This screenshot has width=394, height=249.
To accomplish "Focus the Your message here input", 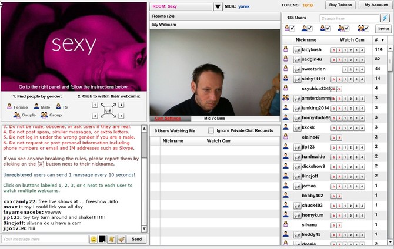I will (x=45, y=239).
